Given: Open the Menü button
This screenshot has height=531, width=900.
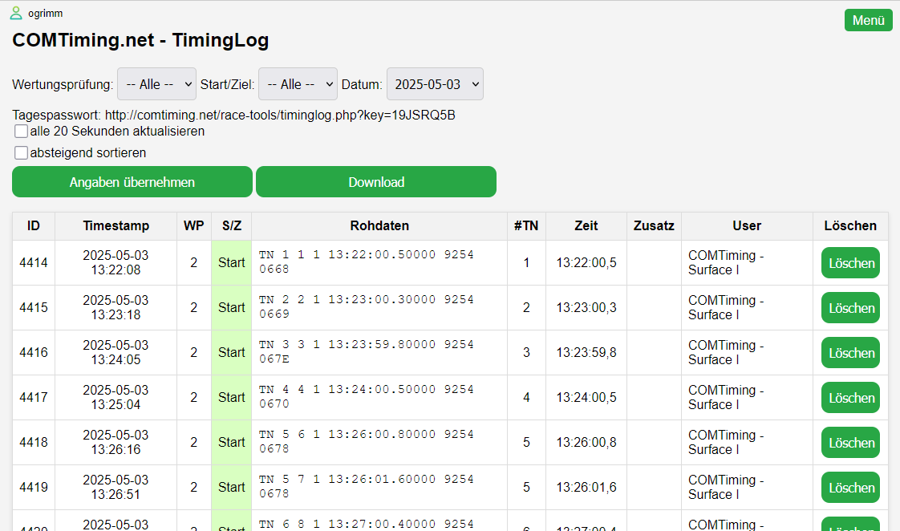Looking at the screenshot, I should tap(869, 20).
